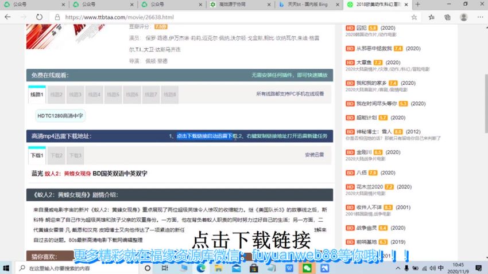Reload the current page
The image size is (488, 274).
pyautogui.click(x=39, y=17)
